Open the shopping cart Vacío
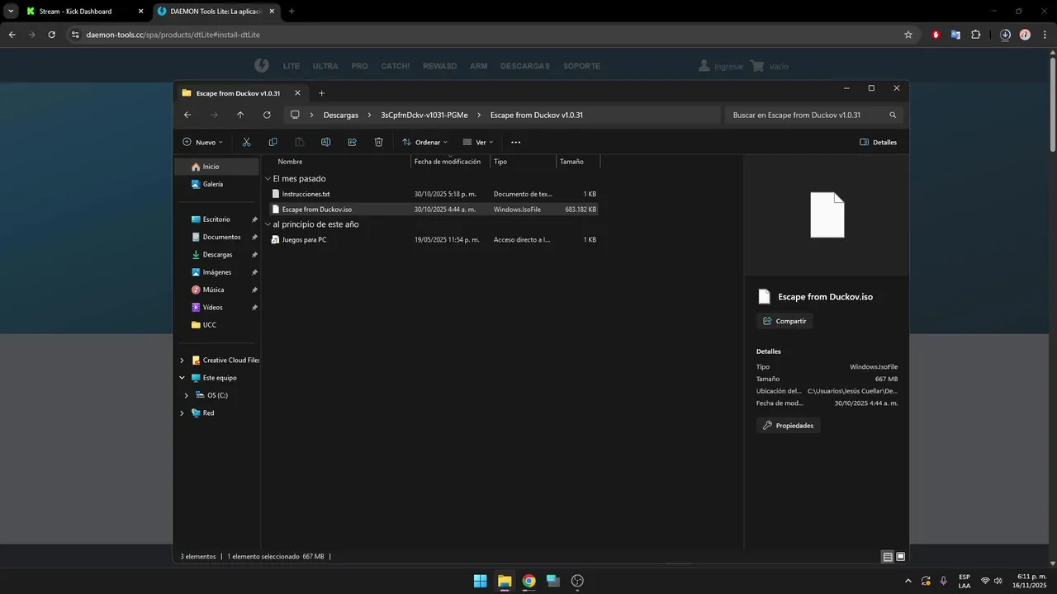1057x594 pixels. (x=770, y=66)
